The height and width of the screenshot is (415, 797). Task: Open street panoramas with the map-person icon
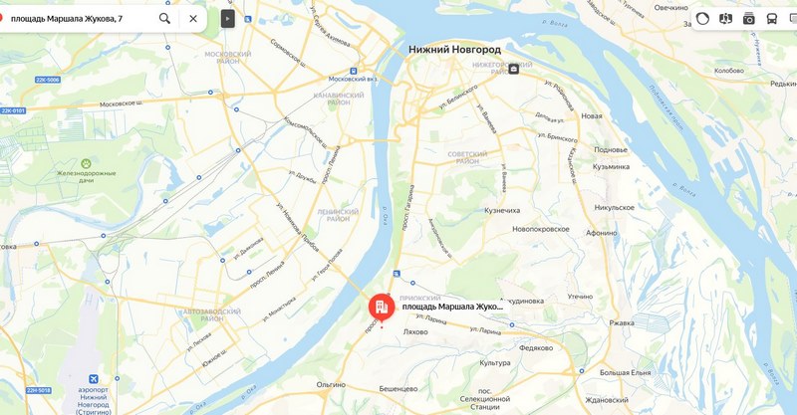tap(726, 19)
